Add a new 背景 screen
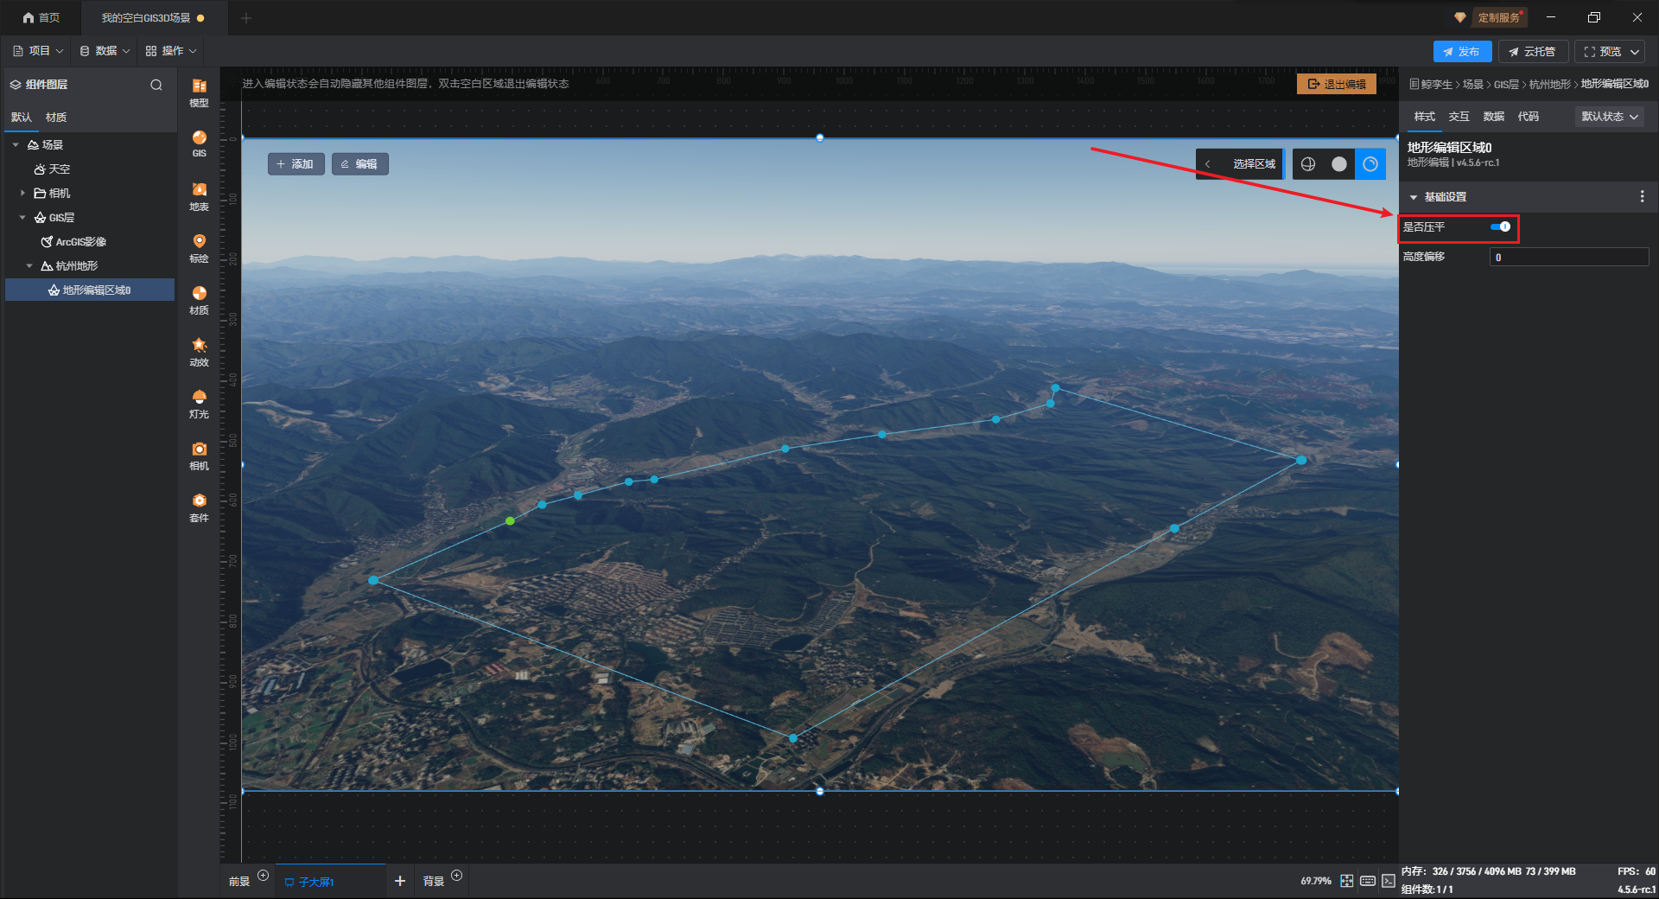Image resolution: width=1659 pixels, height=899 pixels. [457, 876]
